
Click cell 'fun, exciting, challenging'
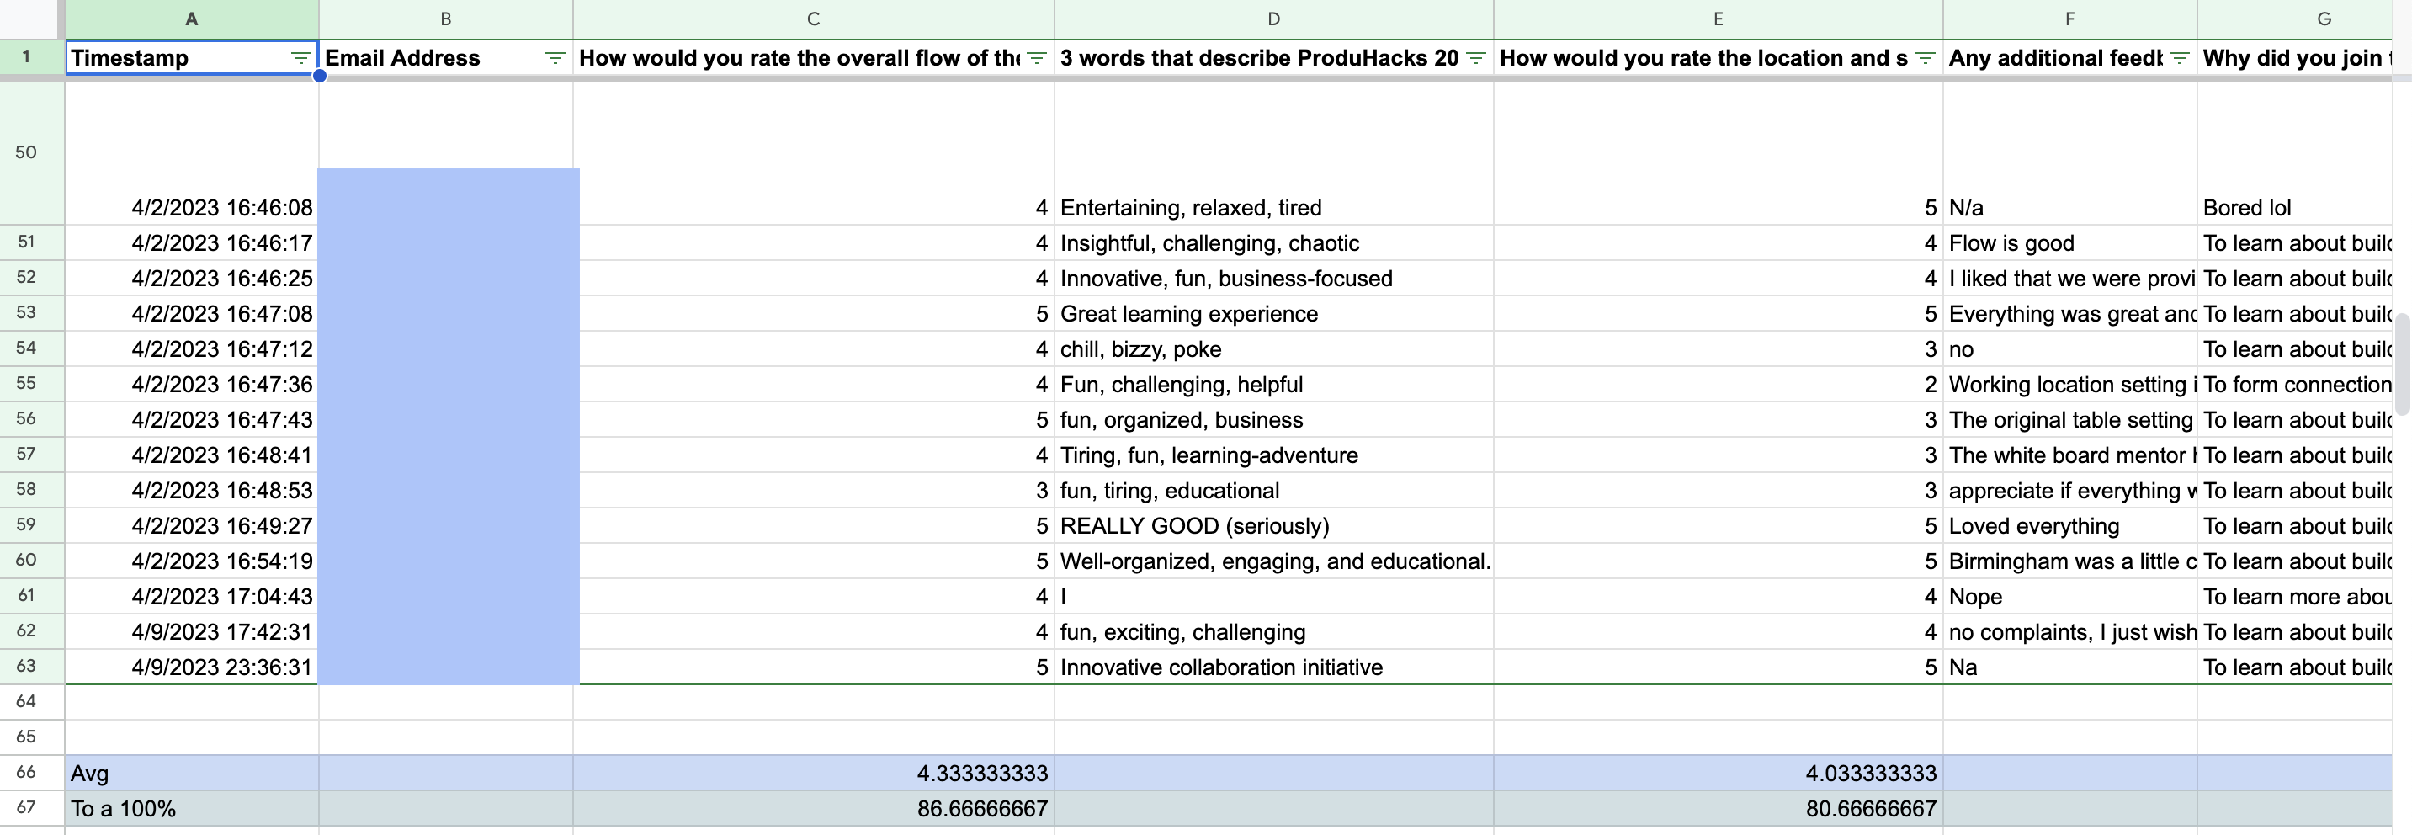(x=1273, y=632)
